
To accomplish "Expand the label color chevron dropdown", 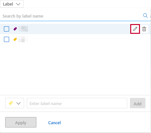I will (x=19, y=103).
